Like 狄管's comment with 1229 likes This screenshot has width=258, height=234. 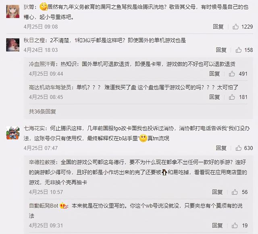click(x=235, y=27)
